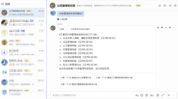
Task: Open send options dropdown arrow
Action: (173, 95)
